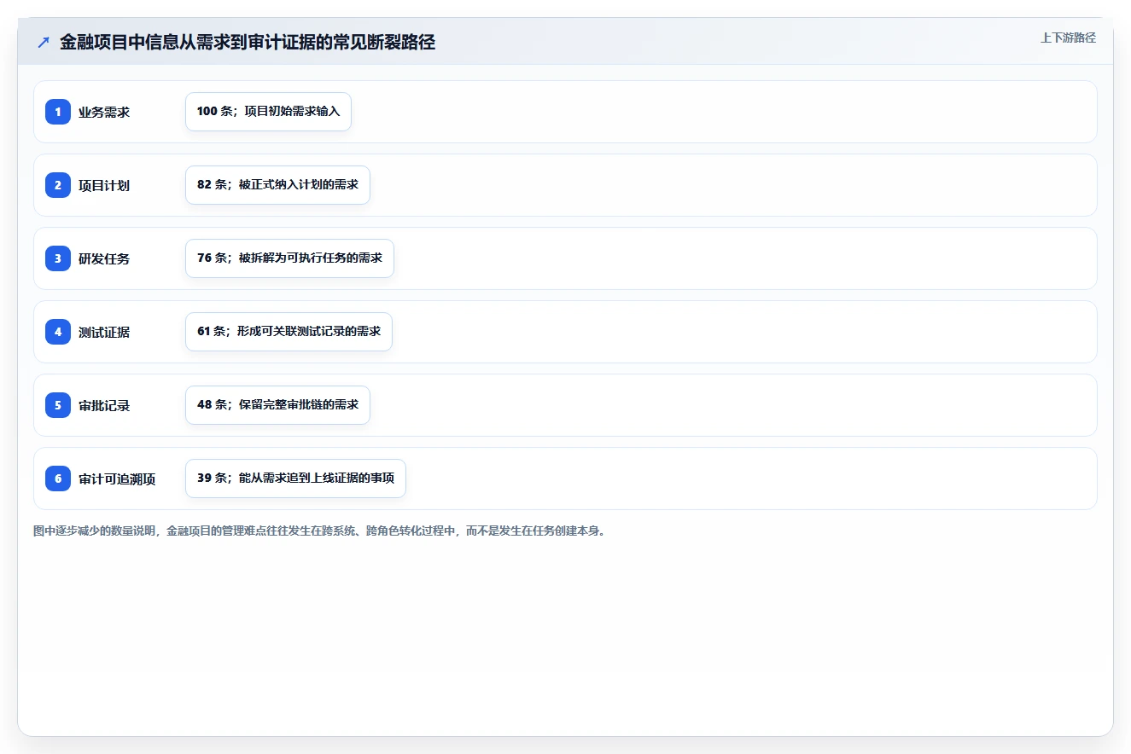Click the 业务需求 stage label
This screenshot has width=1131, height=754.
[104, 112]
